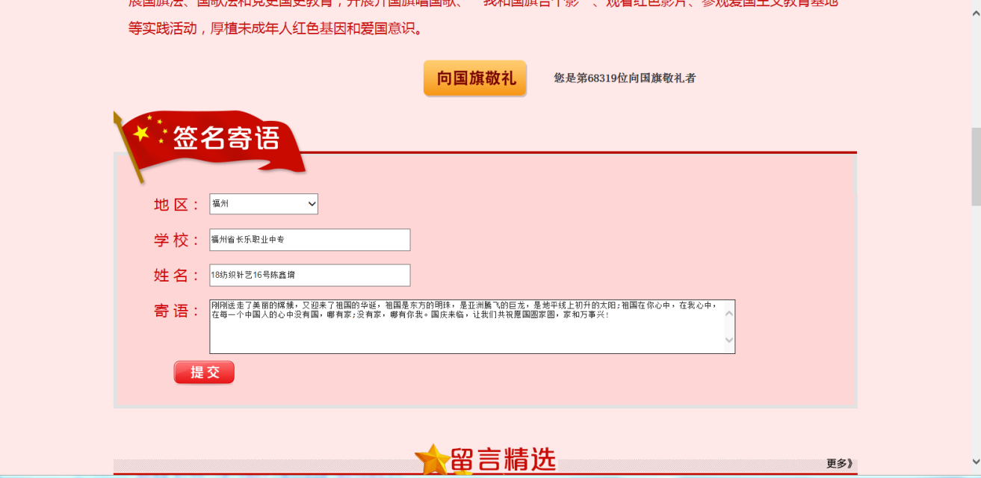This screenshot has width=981, height=478.
Task: Click the 地区 field label
Action: coord(176,205)
